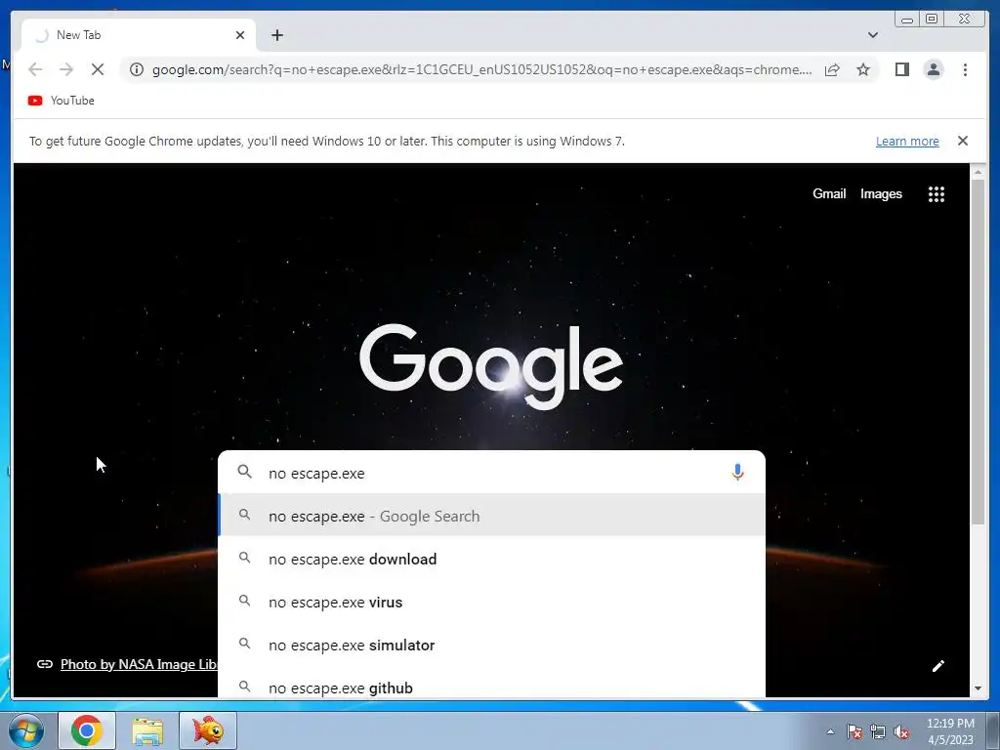Bookmark this tab with the star
This screenshot has width=1000, height=750.
(863, 69)
